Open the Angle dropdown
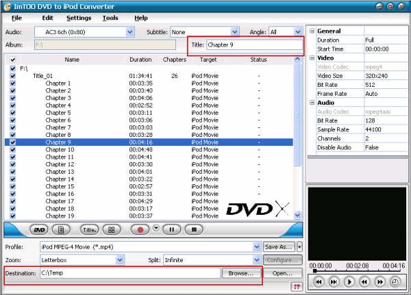Image resolution: width=411 pixels, height=295 pixels. [x=298, y=32]
